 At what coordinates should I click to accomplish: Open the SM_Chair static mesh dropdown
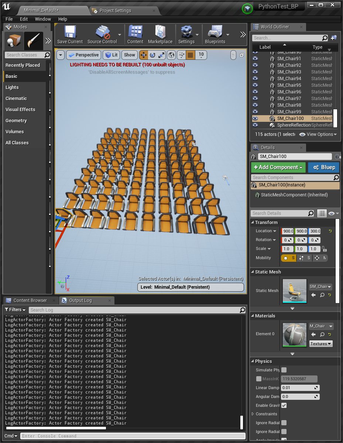pyautogui.click(x=320, y=287)
